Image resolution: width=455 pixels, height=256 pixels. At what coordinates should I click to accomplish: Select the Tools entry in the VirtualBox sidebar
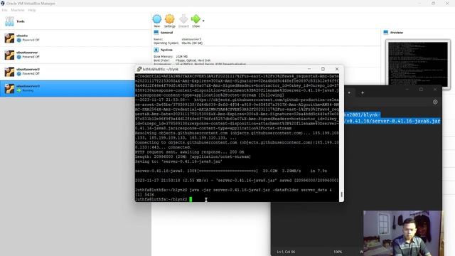tap(75, 21)
